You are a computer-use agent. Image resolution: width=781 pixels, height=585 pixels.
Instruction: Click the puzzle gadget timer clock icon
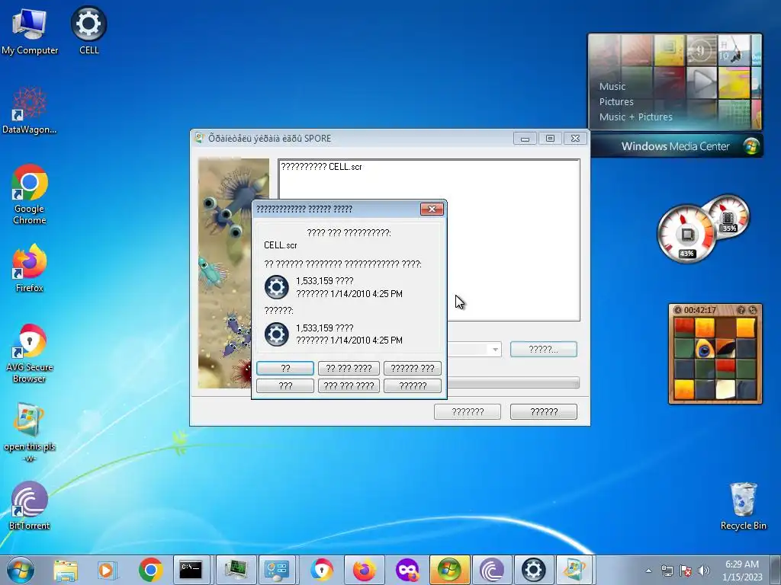click(677, 310)
